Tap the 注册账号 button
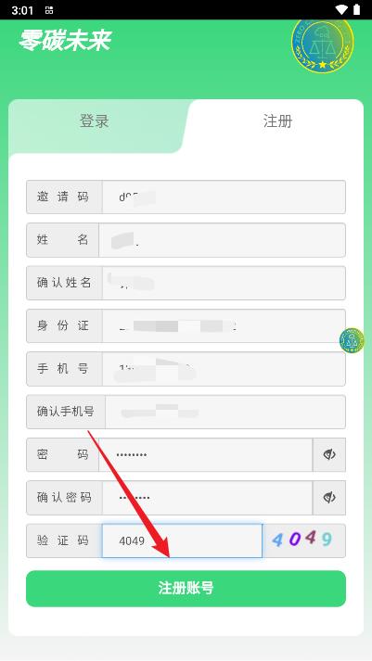 pos(186,588)
